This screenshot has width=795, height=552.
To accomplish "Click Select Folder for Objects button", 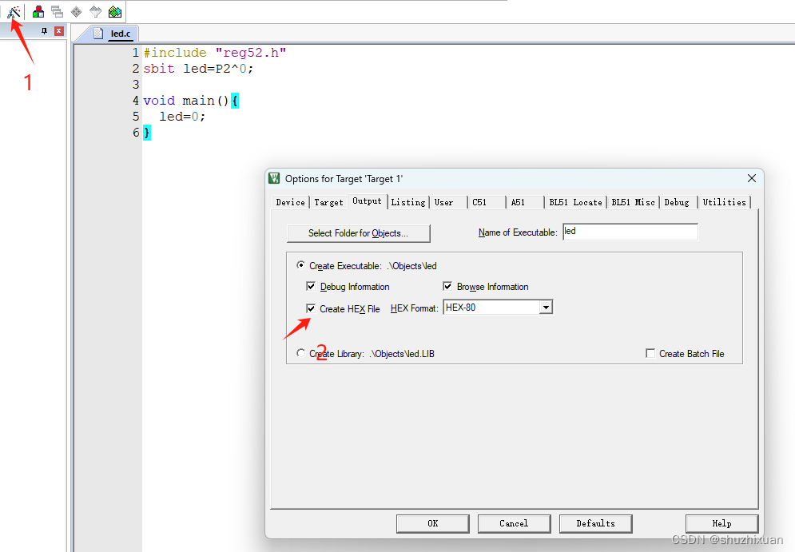I will point(359,233).
